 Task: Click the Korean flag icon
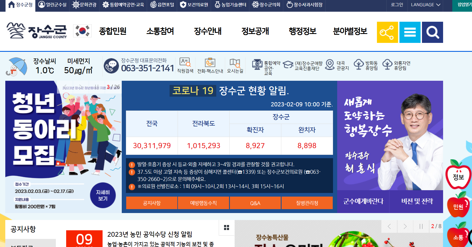pos(82,31)
